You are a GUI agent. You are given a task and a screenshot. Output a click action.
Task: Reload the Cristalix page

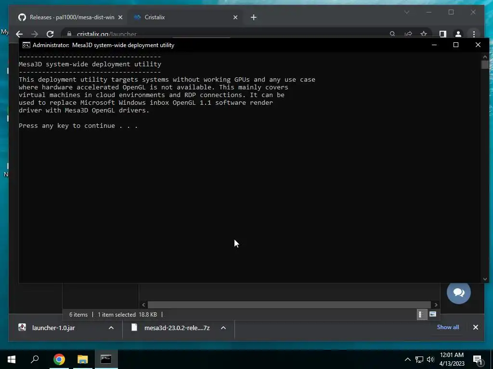(50, 34)
